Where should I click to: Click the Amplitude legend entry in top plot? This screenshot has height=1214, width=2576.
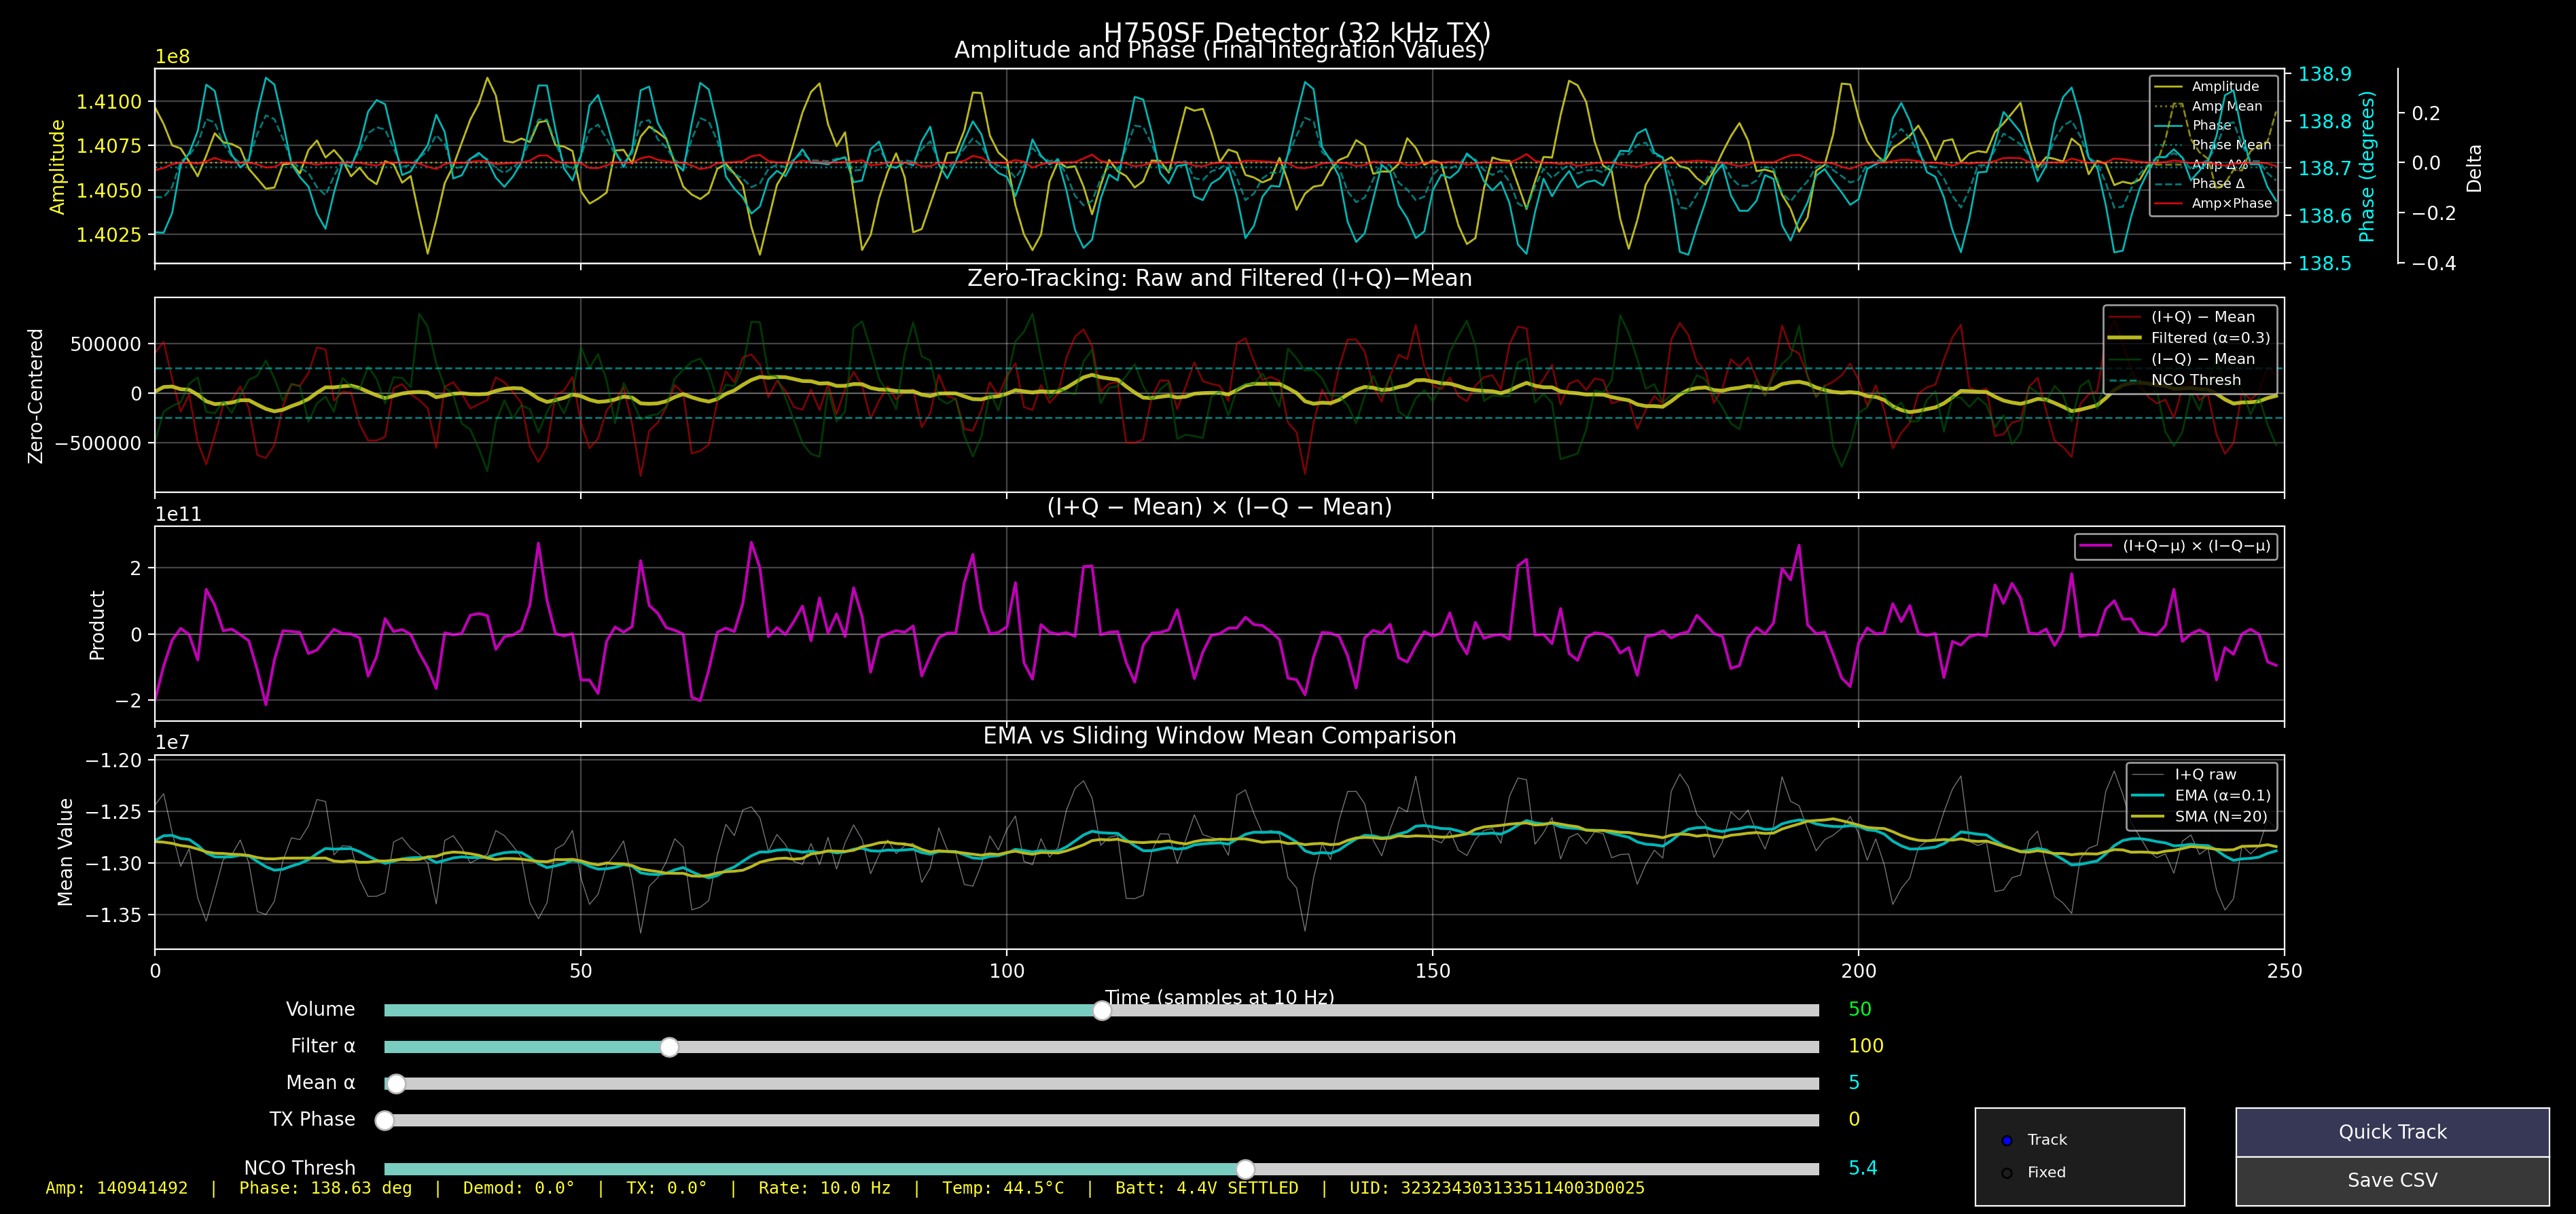2224,86
